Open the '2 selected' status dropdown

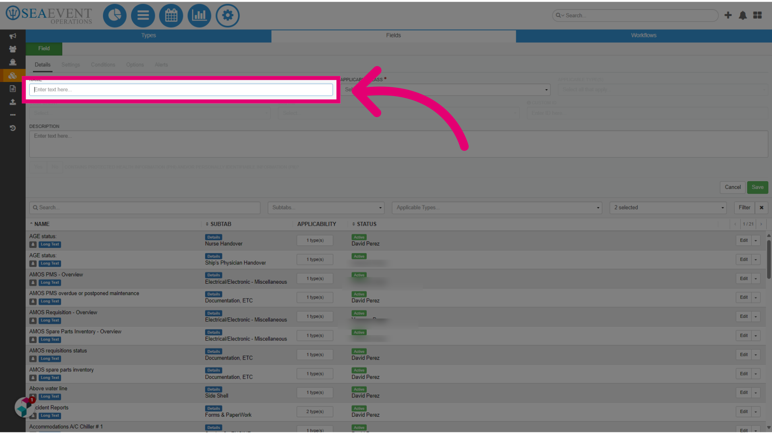(x=668, y=208)
